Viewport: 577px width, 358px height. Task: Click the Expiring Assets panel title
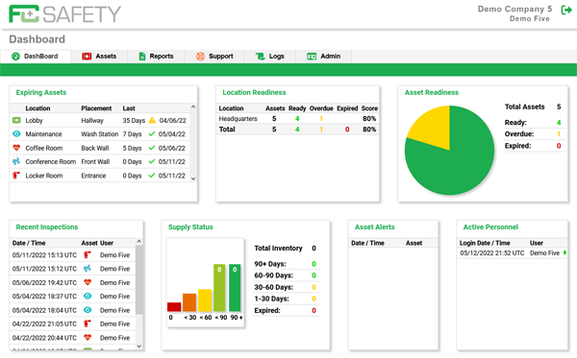[x=41, y=92]
